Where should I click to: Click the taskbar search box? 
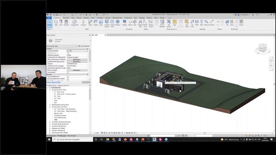tap(72, 139)
